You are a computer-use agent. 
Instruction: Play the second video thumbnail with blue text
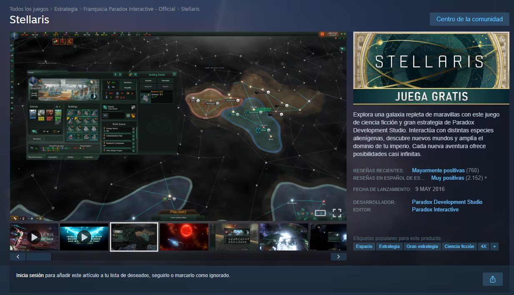[x=84, y=237]
